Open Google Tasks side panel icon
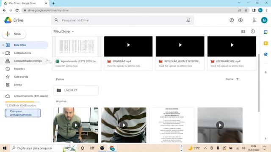Image resolution: width=271 pixels, height=152 pixels. tap(265, 54)
